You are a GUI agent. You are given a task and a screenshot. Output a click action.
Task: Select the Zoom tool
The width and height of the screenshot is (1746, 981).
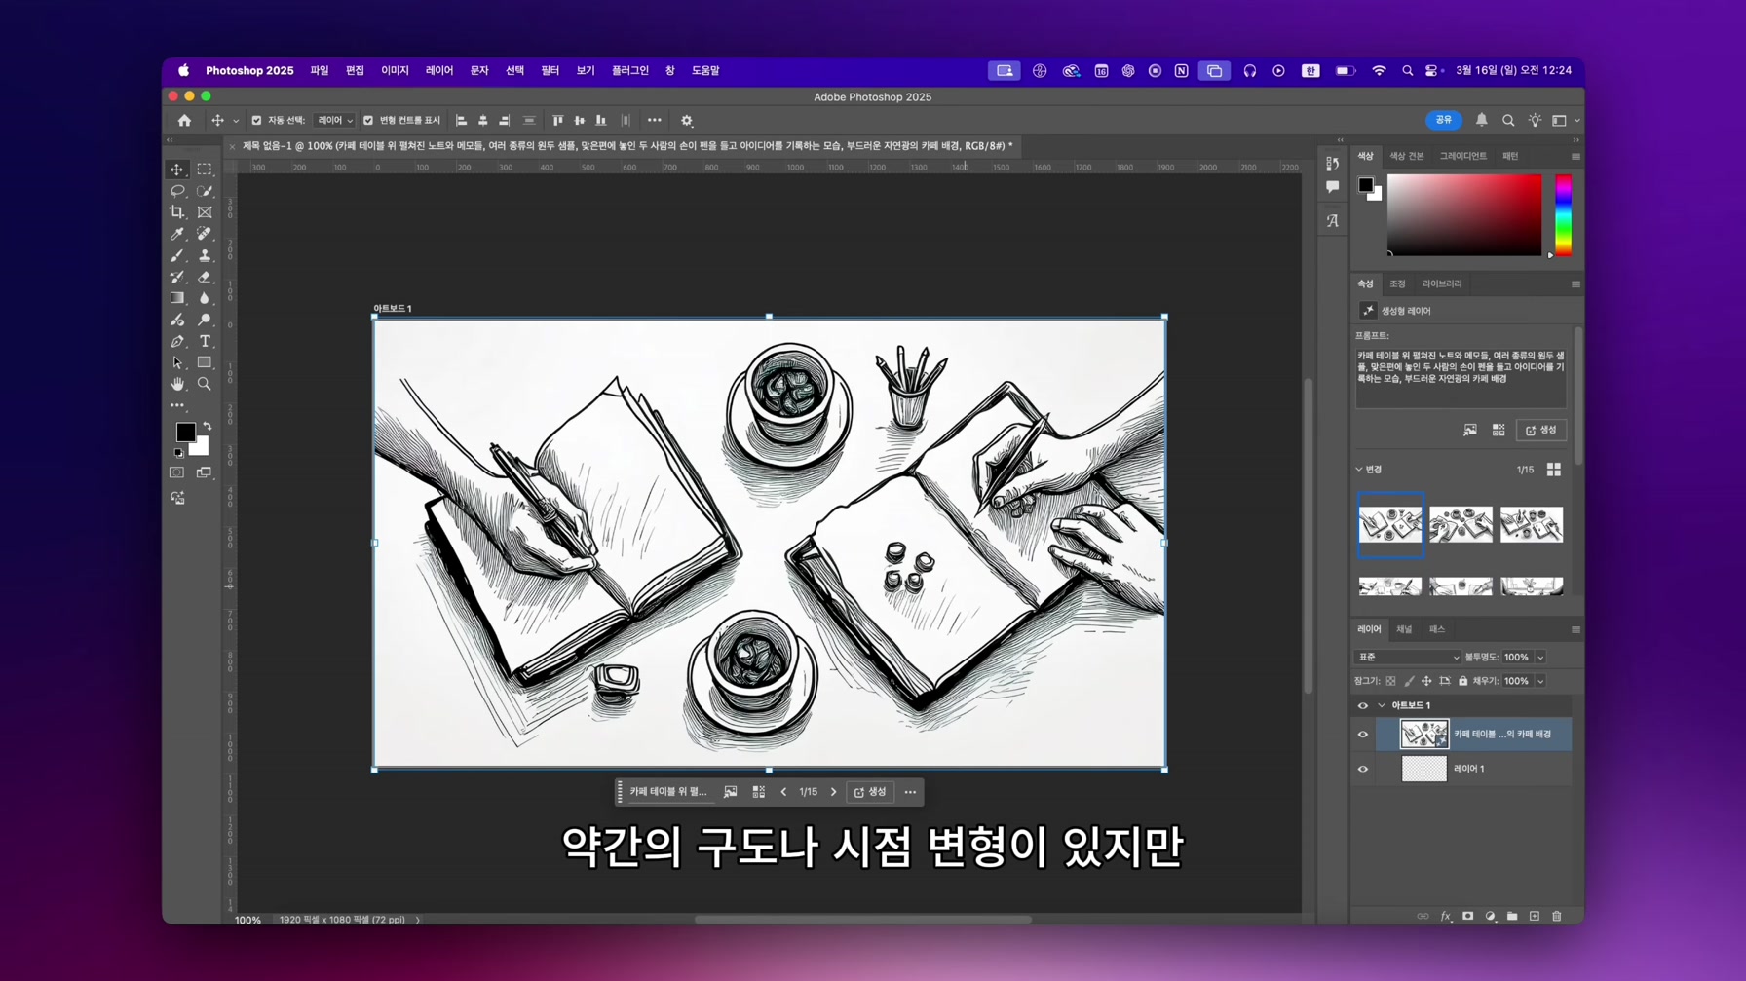(205, 384)
